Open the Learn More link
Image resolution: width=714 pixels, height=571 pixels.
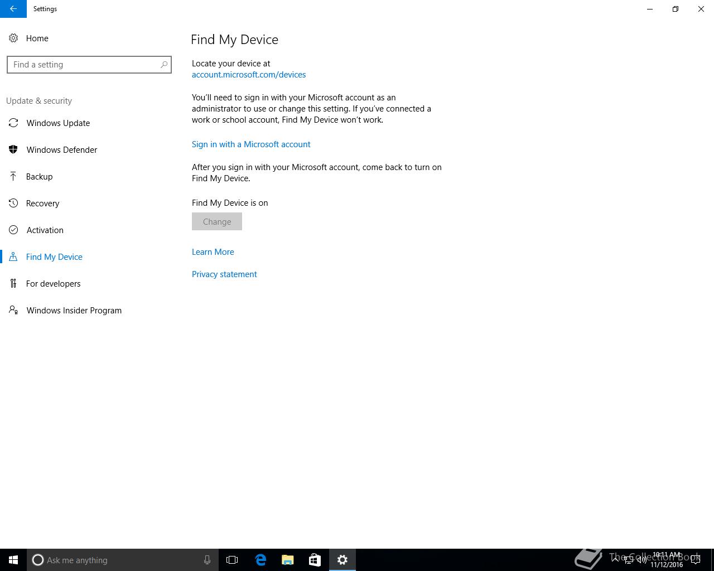click(213, 252)
